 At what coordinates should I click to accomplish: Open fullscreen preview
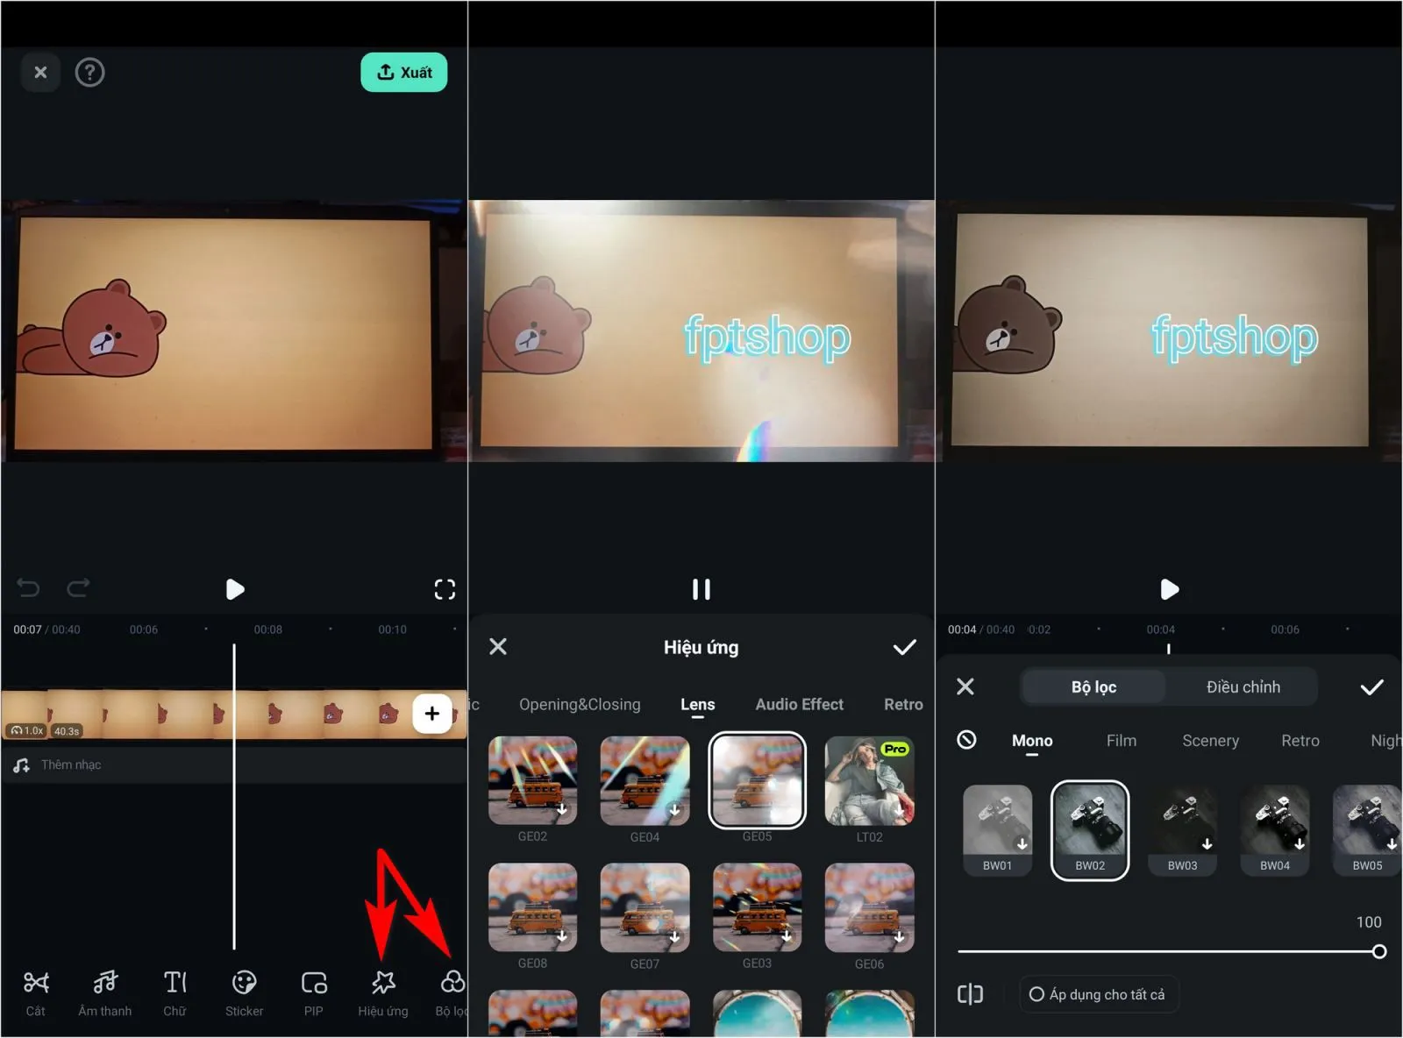[x=445, y=589]
